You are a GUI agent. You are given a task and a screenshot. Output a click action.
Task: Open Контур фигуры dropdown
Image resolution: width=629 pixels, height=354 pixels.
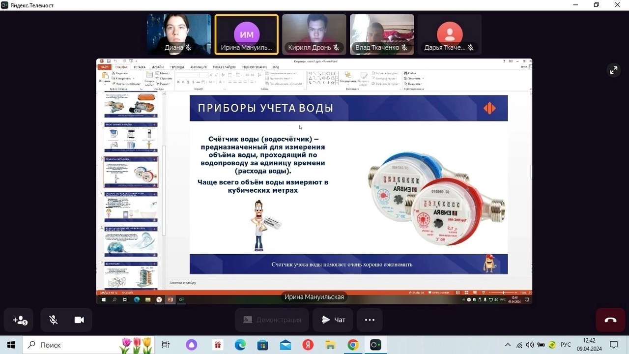tap(386, 78)
